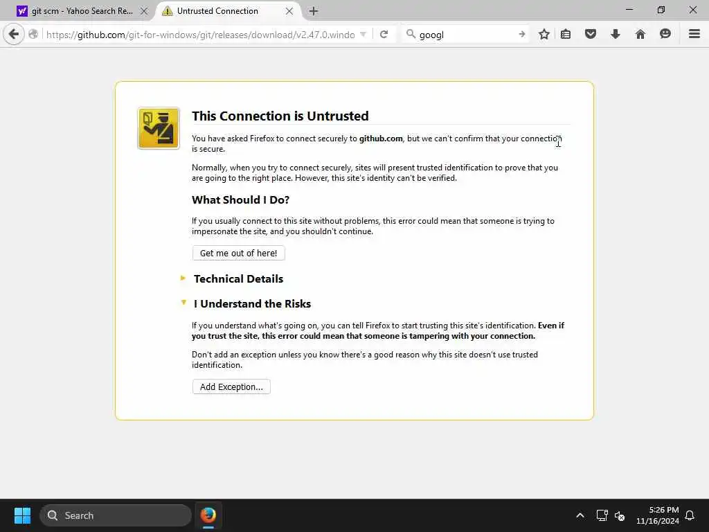
Task: Restore down the Firefox window
Action: click(661, 10)
